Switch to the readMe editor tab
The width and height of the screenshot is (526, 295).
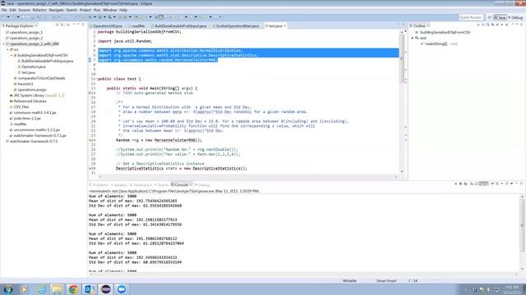[137, 25]
